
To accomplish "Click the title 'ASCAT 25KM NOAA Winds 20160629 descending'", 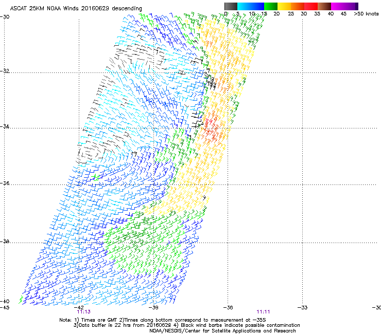I will click(x=76, y=8).
